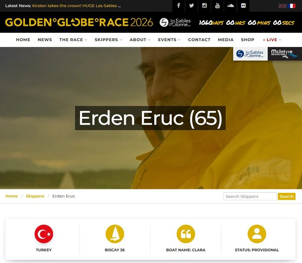Click the countdown days counter

(x=211, y=23)
